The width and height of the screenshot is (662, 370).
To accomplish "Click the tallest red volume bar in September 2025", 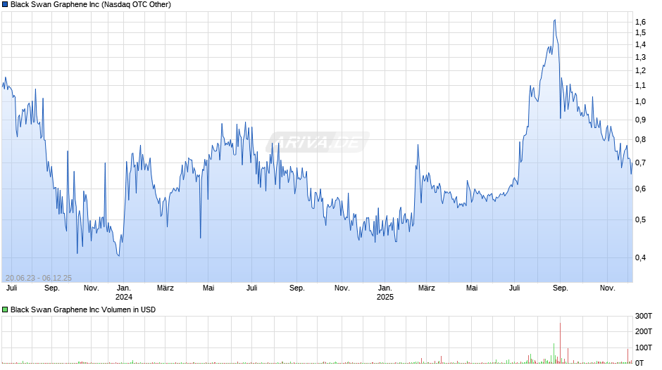I will (x=561, y=343).
